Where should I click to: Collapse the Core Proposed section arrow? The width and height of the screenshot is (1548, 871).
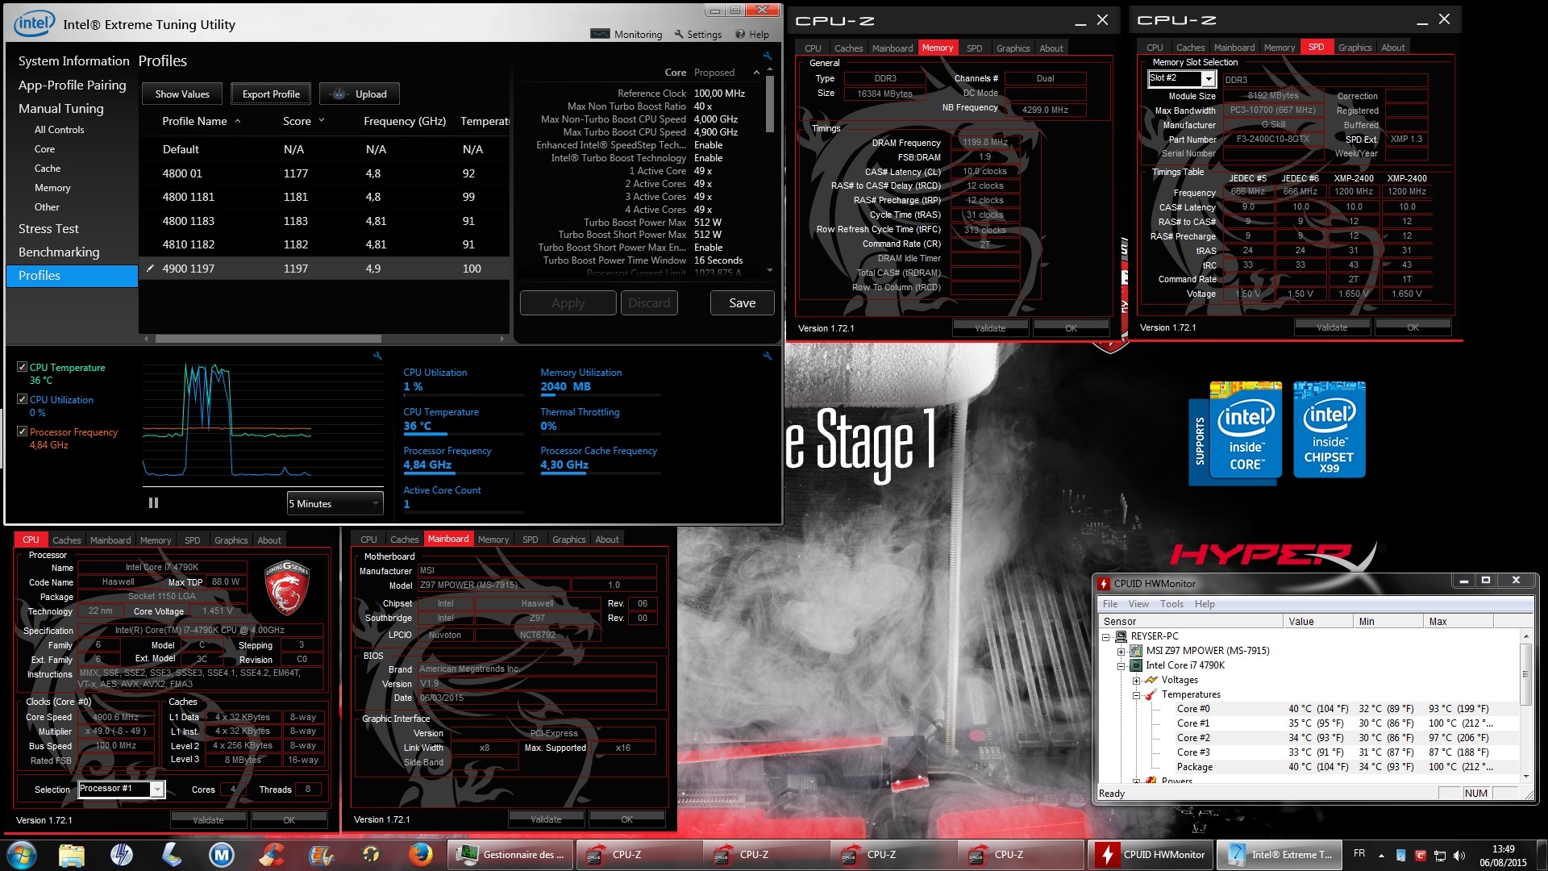(756, 73)
